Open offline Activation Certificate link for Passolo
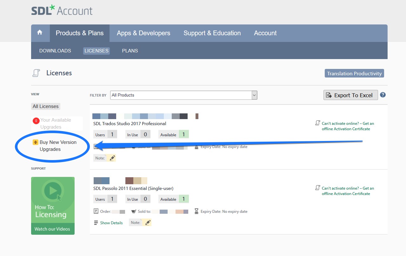This screenshot has height=256, width=406. point(348,191)
